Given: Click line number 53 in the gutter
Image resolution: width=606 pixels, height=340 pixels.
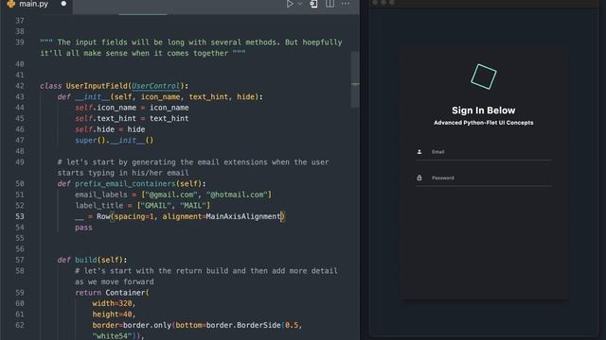Looking at the screenshot, I should pos(20,216).
